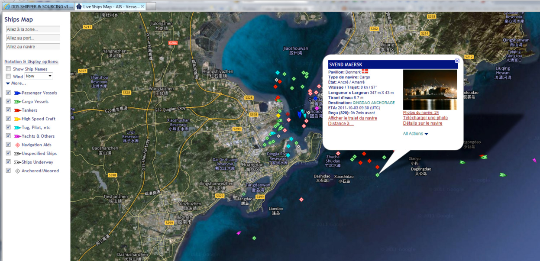Enable the Wind checkbox
The image size is (540, 261).
point(8,77)
